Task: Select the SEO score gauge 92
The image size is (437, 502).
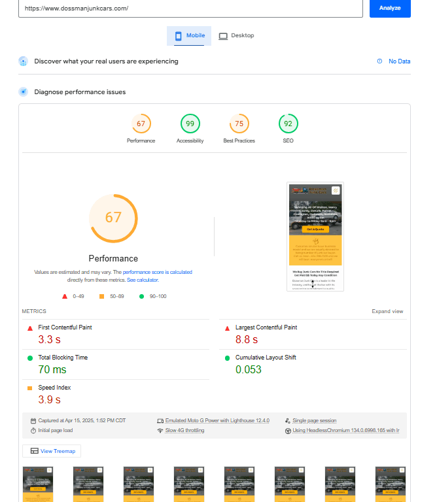Action: click(x=288, y=124)
